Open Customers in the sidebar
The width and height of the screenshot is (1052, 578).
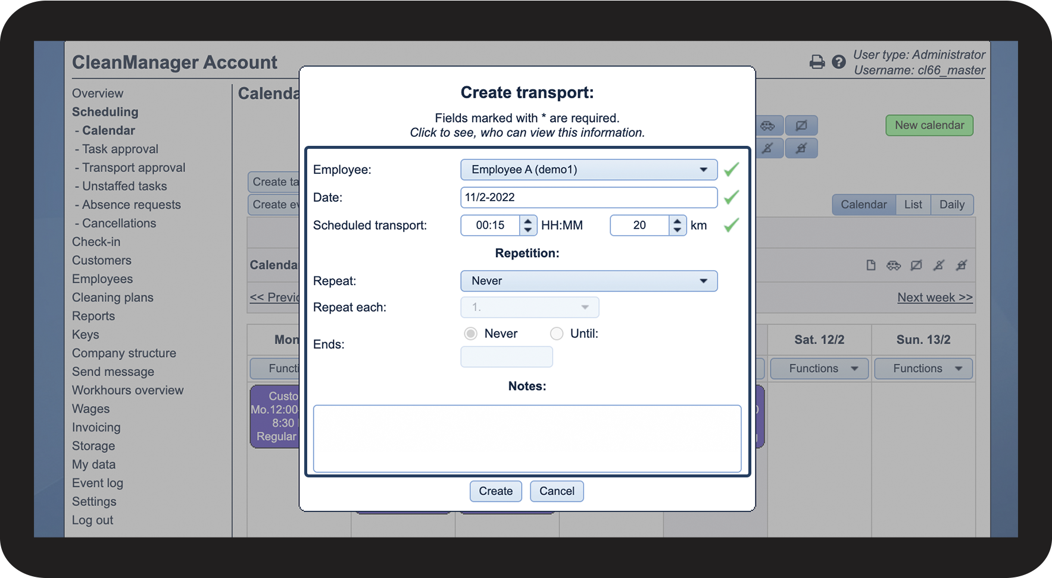click(102, 261)
